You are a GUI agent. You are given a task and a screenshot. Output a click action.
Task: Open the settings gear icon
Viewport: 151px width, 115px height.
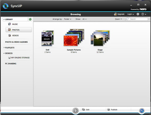click(138, 14)
